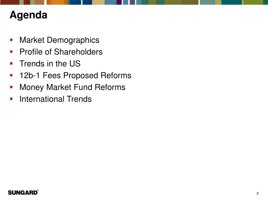Select Money Market Fund Reforms item
The image size is (268, 201).
pyautogui.click(x=72, y=87)
